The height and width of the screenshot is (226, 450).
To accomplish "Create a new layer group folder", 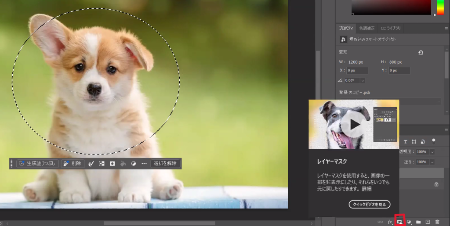I will click(418, 222).
